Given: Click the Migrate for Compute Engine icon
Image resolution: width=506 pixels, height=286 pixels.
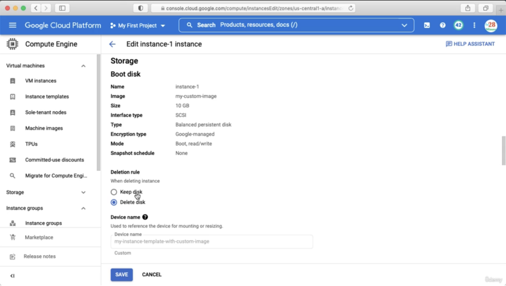Looking at the screenshot, I should 13,176.
